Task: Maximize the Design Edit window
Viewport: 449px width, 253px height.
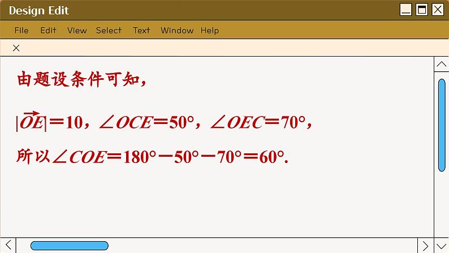Action: coord(422,10)
